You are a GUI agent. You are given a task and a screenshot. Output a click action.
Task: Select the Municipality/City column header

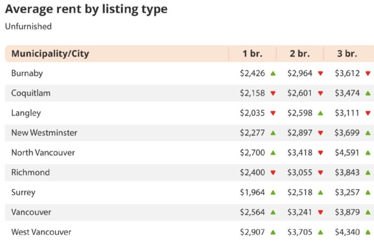point(50,54)
